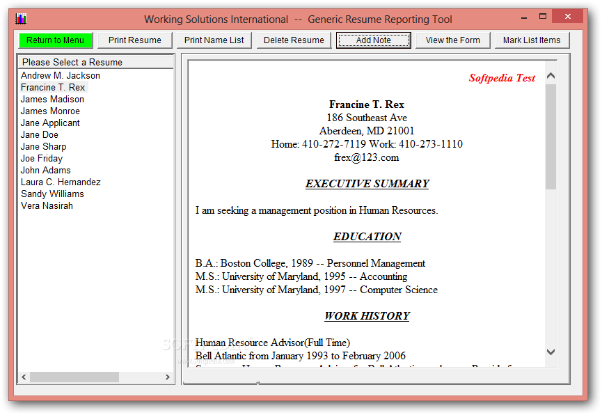
Task: Click the name list horizontal scrollbar thumb
Action: [74, 377]
